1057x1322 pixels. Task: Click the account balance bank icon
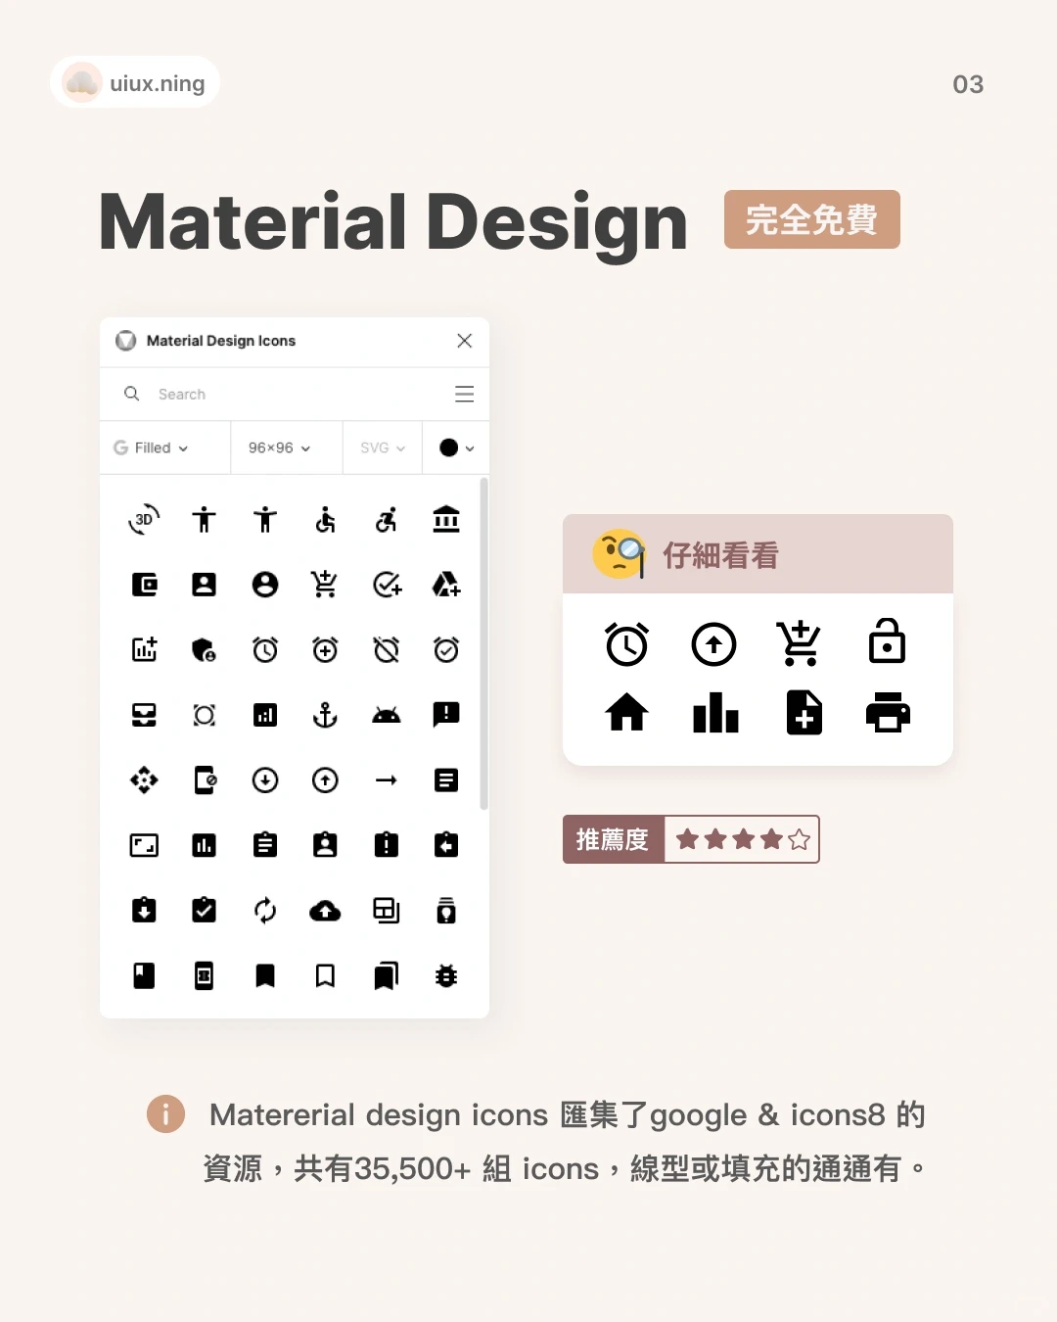[447, 520]
